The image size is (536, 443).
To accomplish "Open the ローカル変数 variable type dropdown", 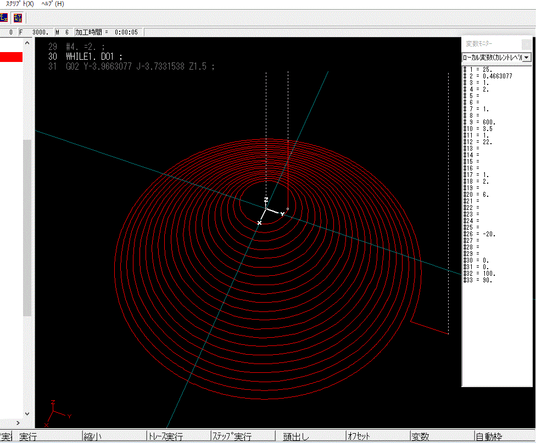I will pyautogui.click(x=527, y=58).
